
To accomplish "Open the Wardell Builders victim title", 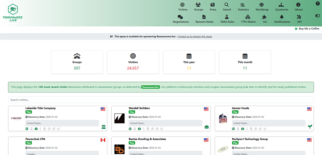I will click(139, 108).
